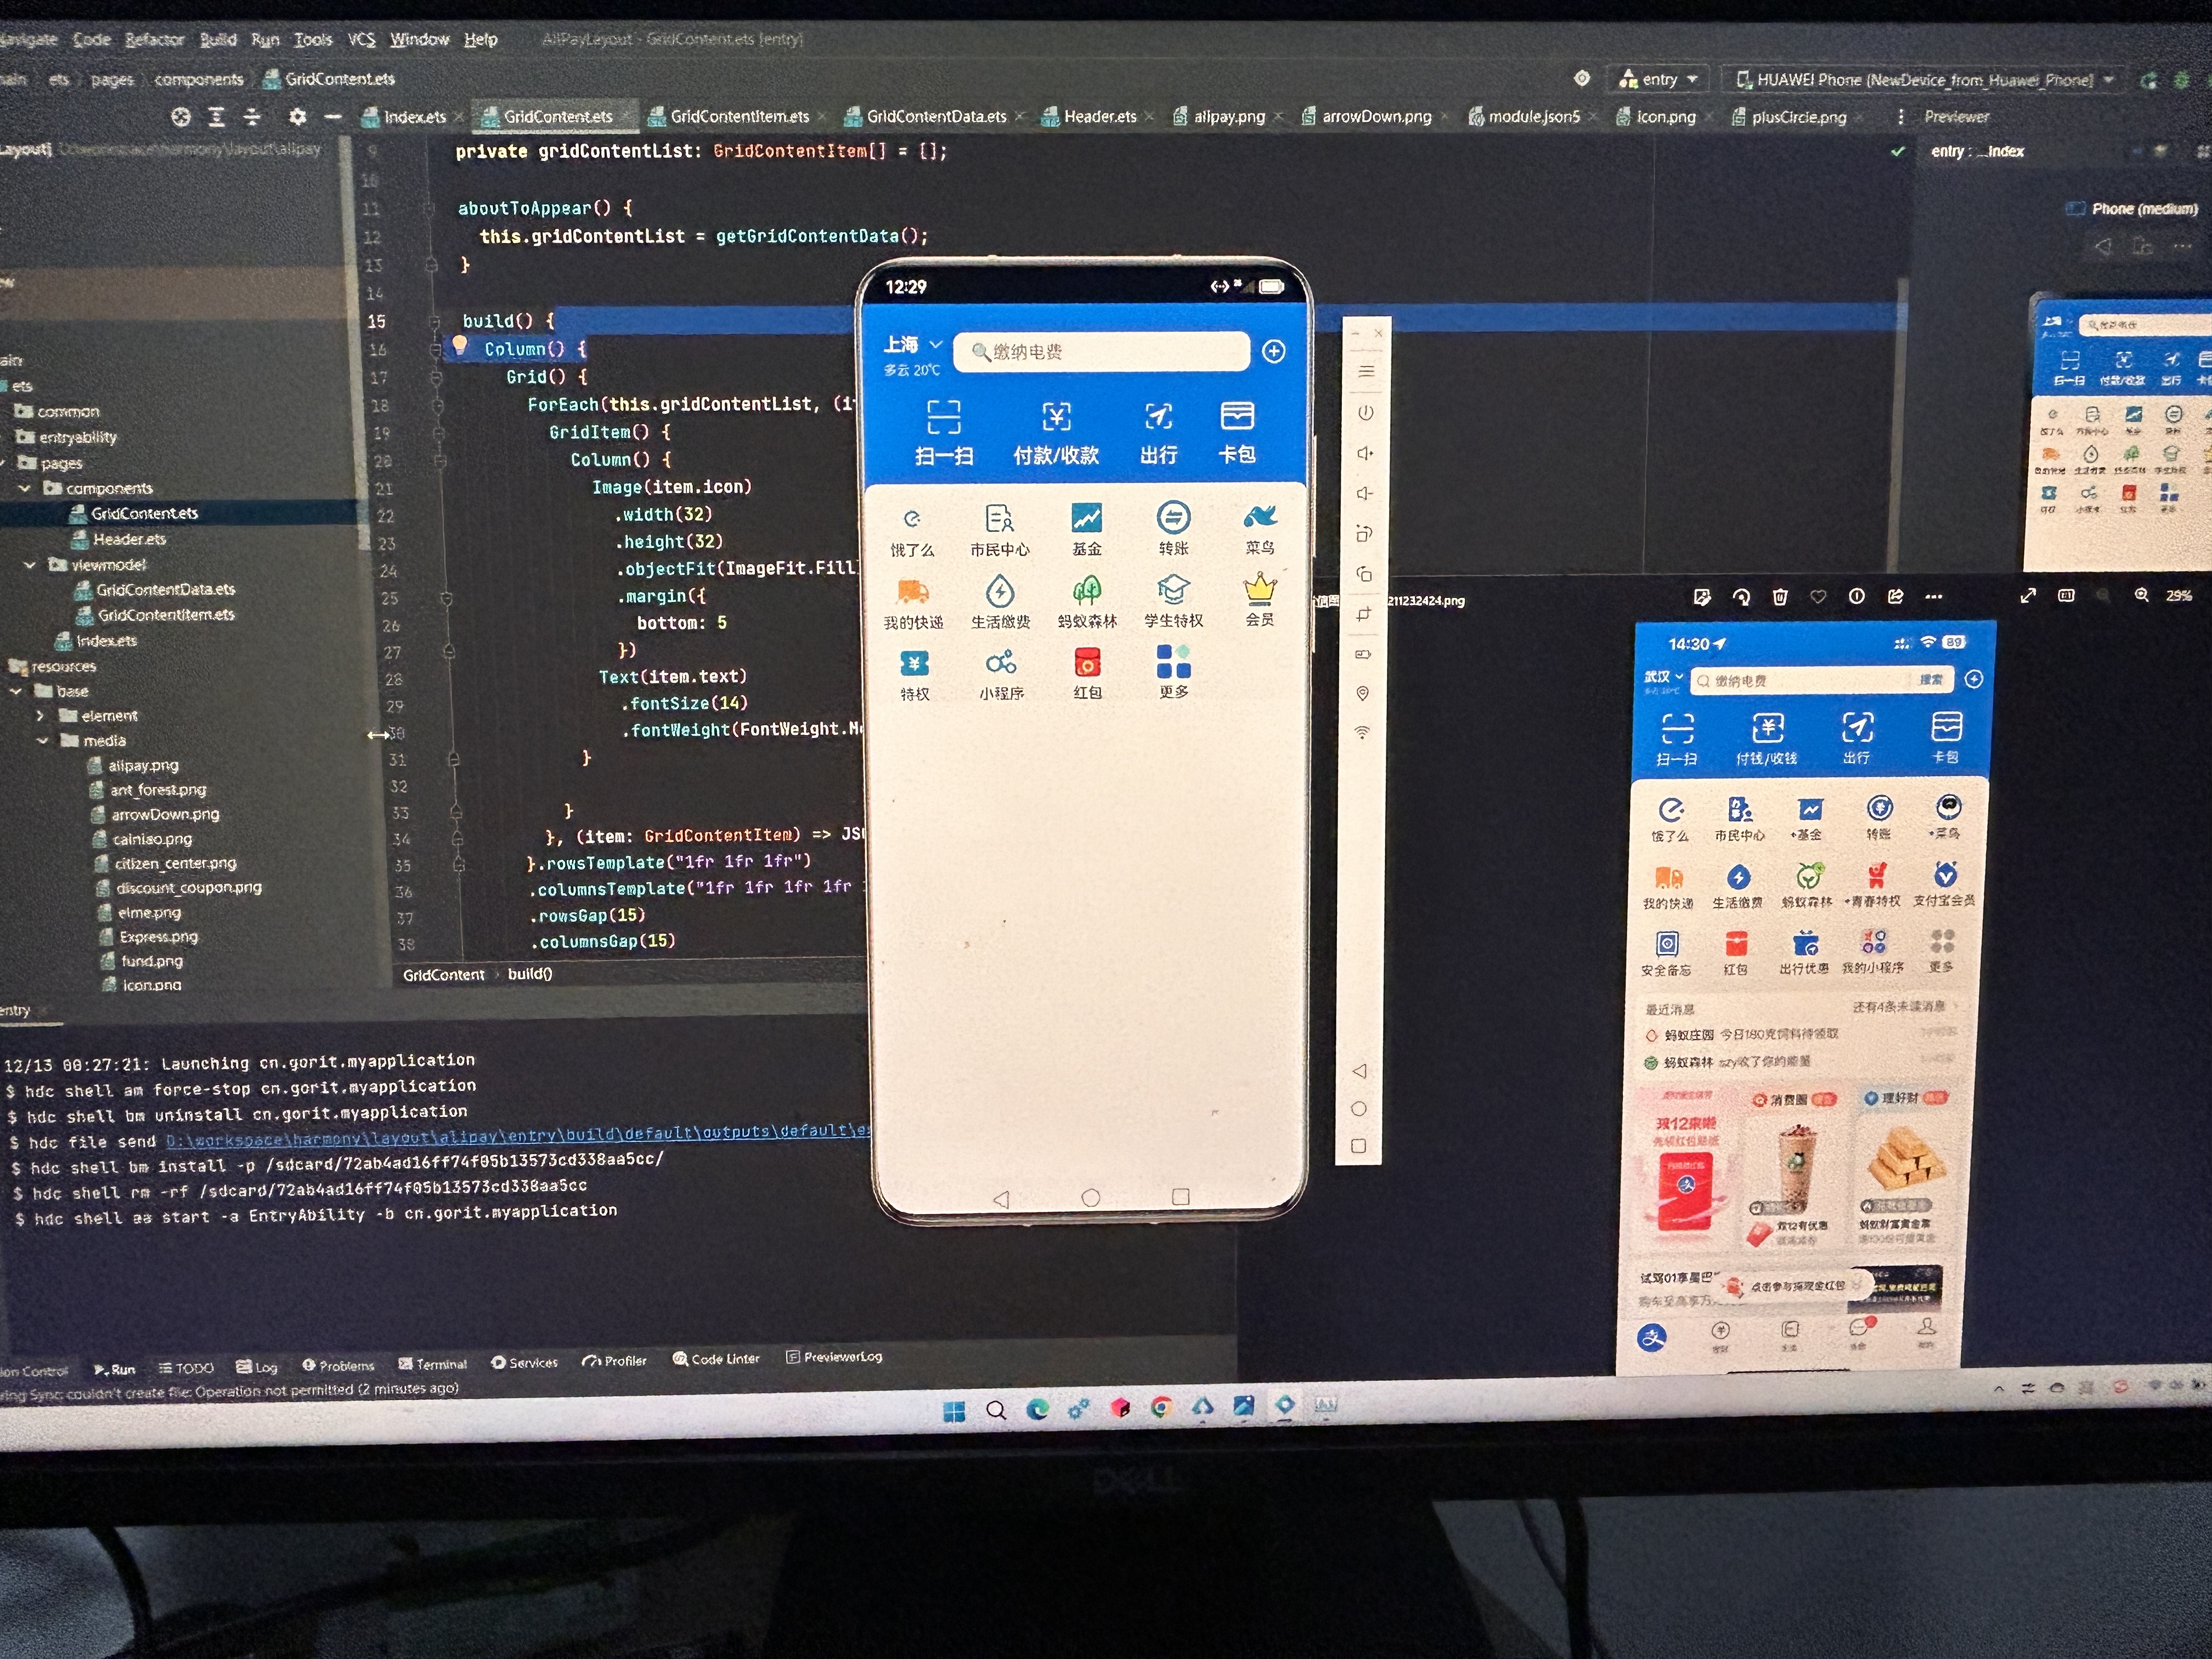Tap the 蚂蚁森林 icon in emulator grid

[x=1087, y=590]
